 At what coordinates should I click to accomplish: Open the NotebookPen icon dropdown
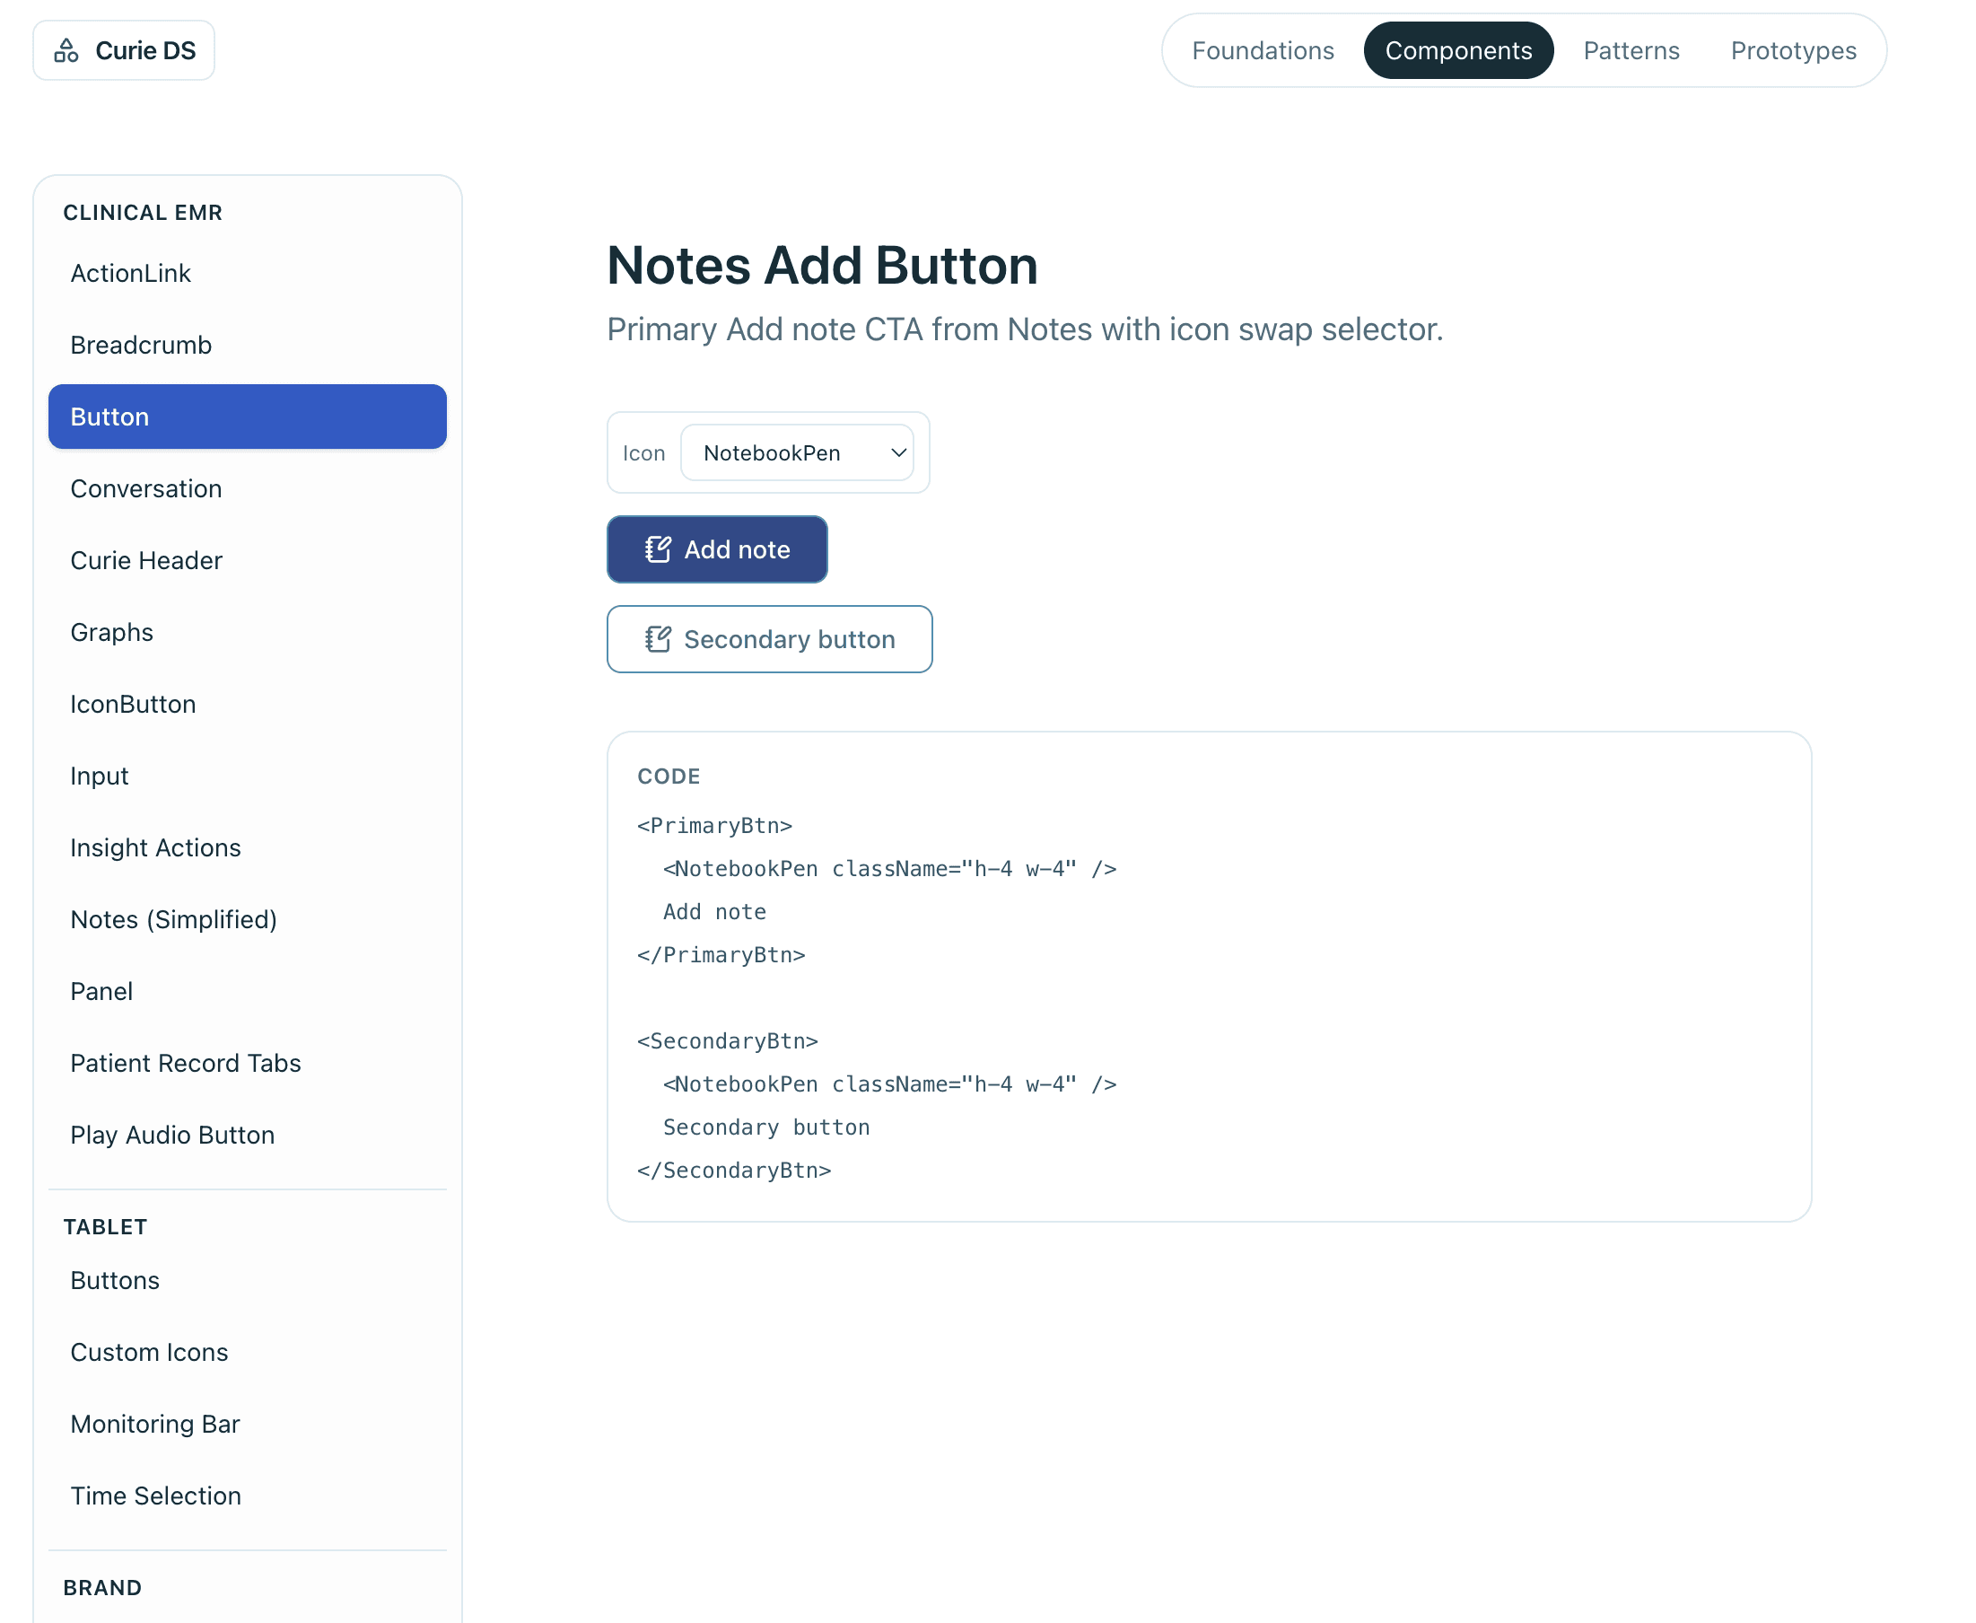pos(798,452)
